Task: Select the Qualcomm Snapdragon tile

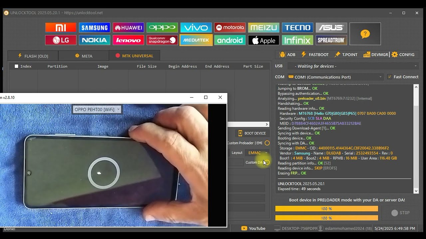Action: click(162, 40)
